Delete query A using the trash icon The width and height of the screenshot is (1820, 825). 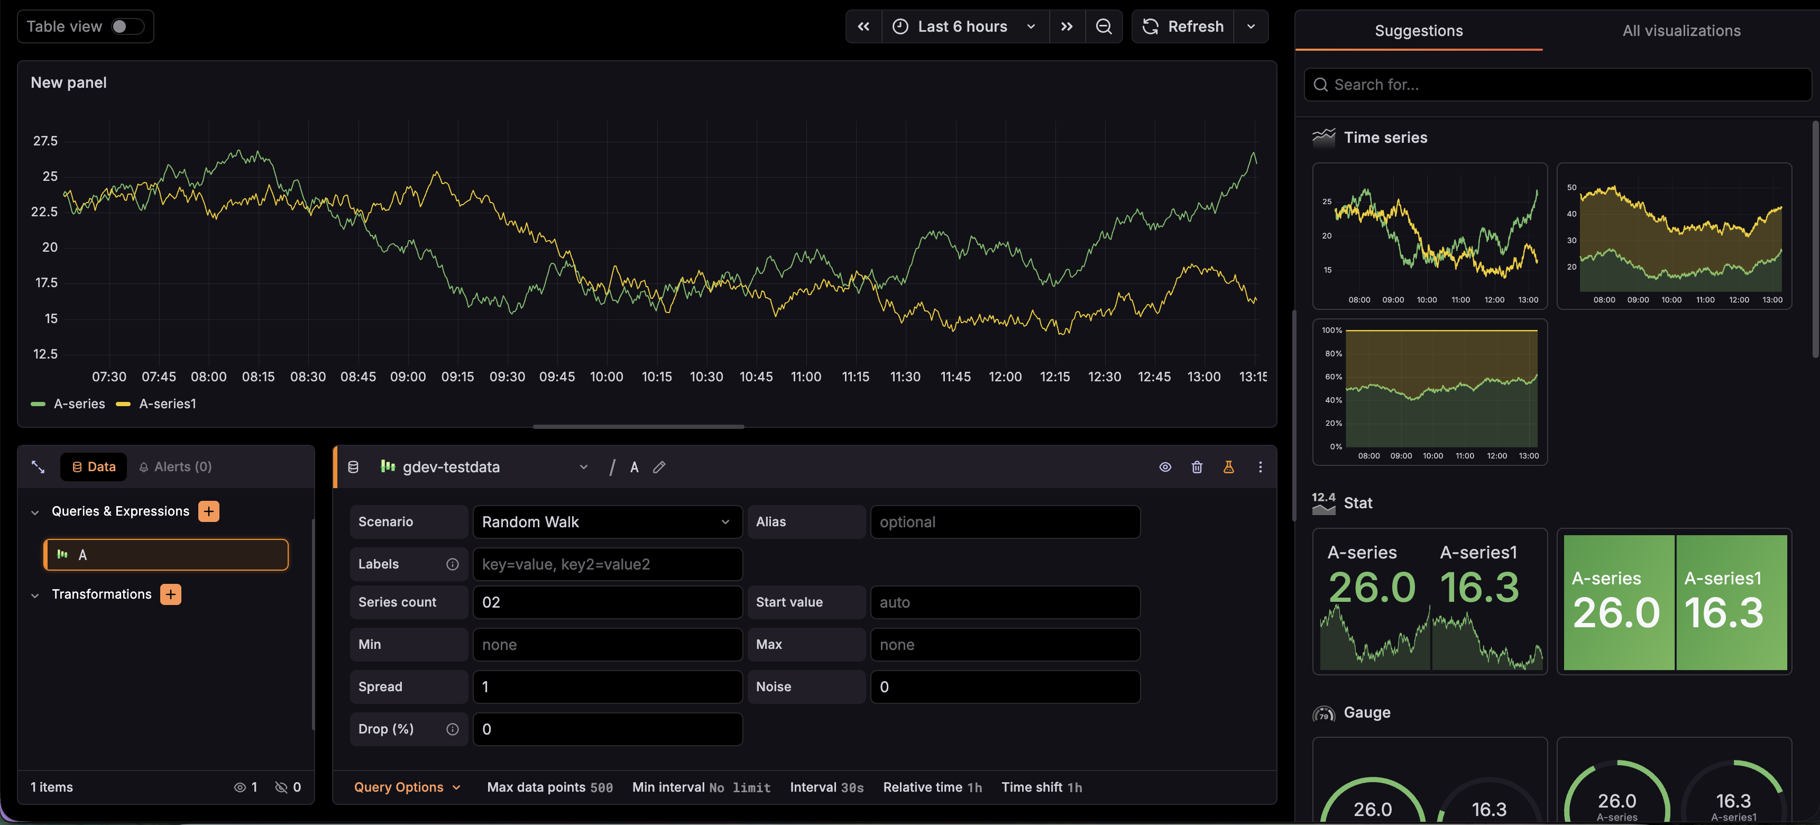coord(1197,467)
